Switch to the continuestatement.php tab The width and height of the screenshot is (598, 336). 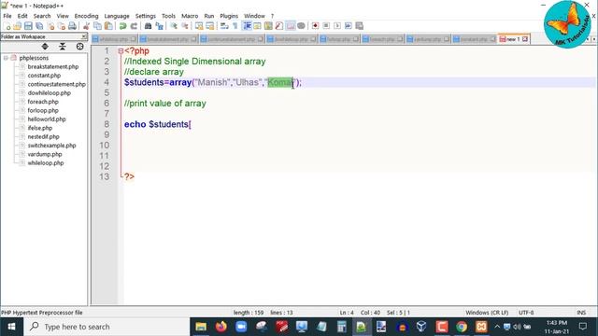pos(232,39)
